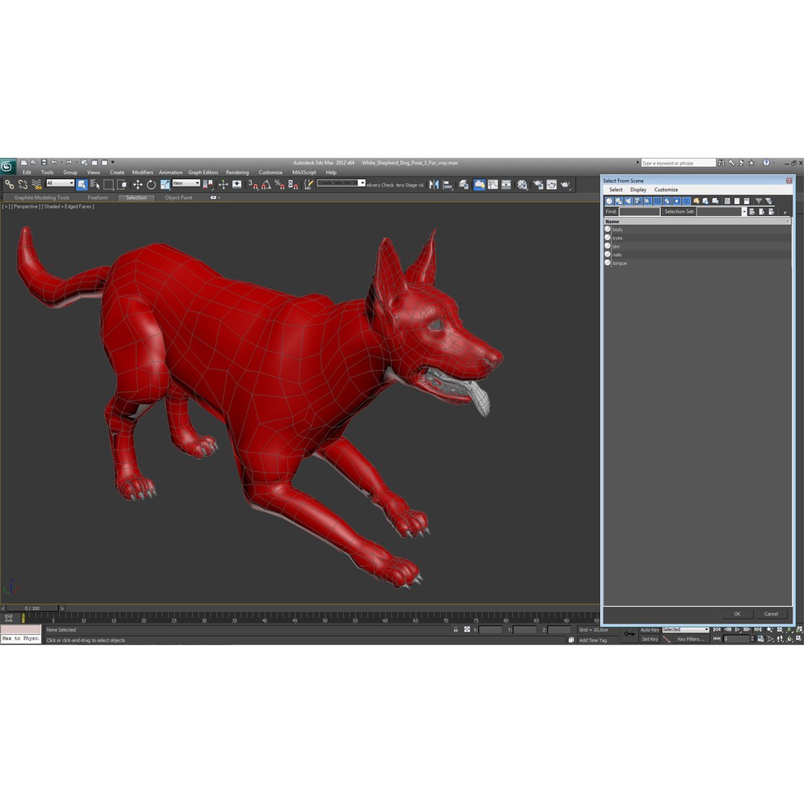This screenshot has width=804, height=804.
Task: Open Render Setup icon
Action: (538, 185)
